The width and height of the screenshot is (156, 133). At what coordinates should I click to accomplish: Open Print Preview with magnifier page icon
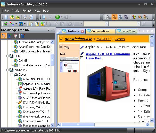31,17
